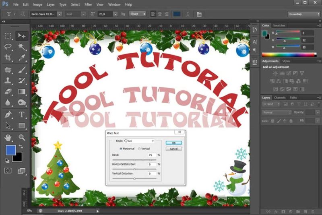Open the font size dropdown
The width and height of the screenshot is (322, 215).
[x=115, y=14]
